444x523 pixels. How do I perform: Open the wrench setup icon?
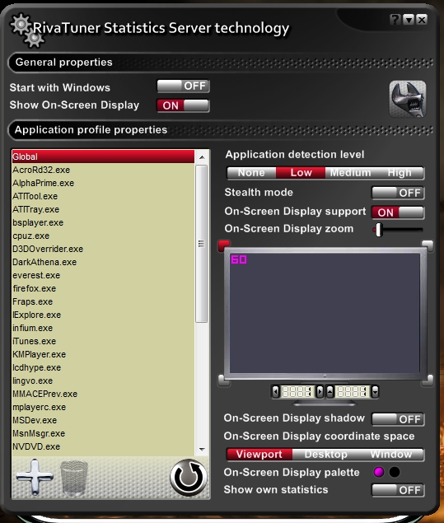pyautogui.click(x=407, y=99)
